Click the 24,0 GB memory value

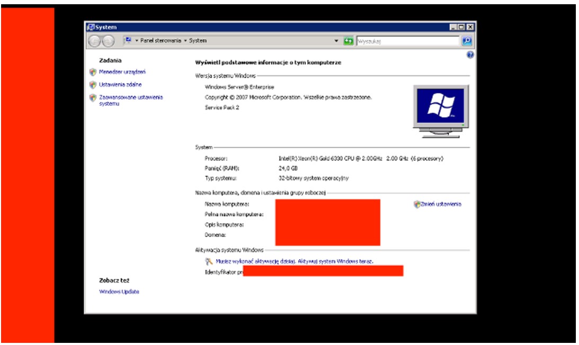click(x=288, y=168)
